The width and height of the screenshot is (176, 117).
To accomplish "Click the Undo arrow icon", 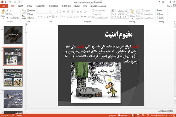I will (10, 2).
